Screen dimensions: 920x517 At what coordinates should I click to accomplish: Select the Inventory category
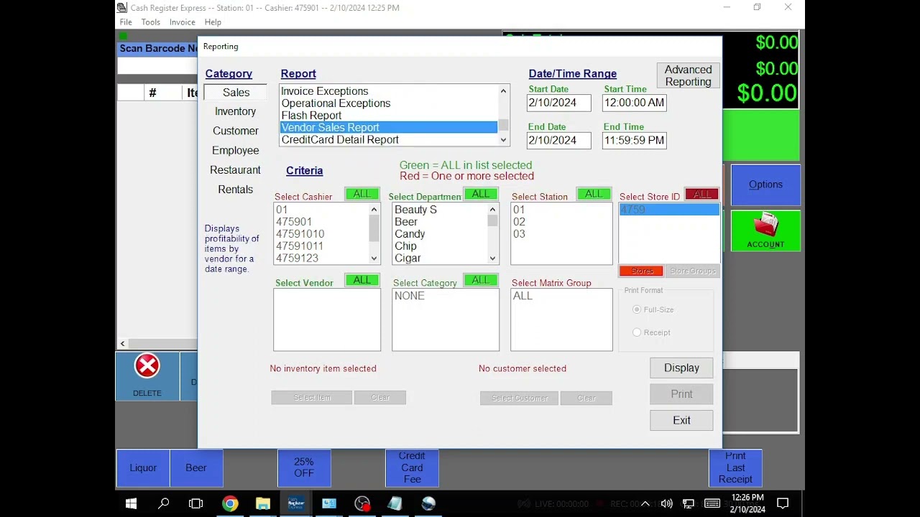click(x=235, y=111)
